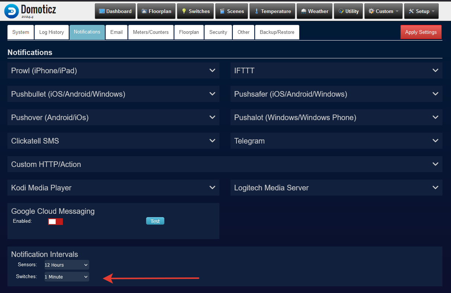Expand Custom HTTP/Action chevron

pos(435,164)
